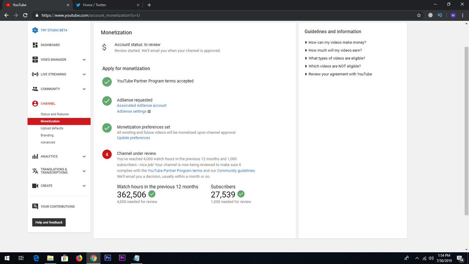Click the 'Account status: In review' text
The width and height of the screenshot is (469, 264).
137,45
